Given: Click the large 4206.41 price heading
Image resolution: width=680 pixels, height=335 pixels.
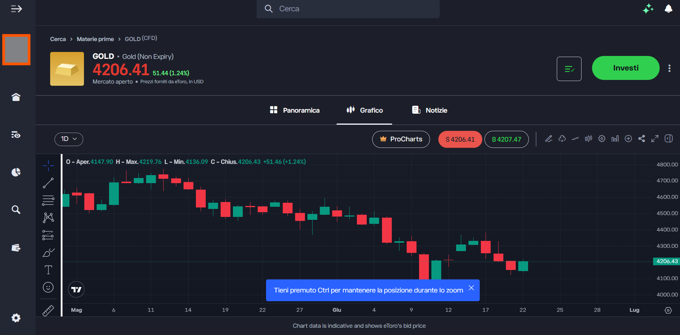Looking at the screenshot, I should pos(121,69).
